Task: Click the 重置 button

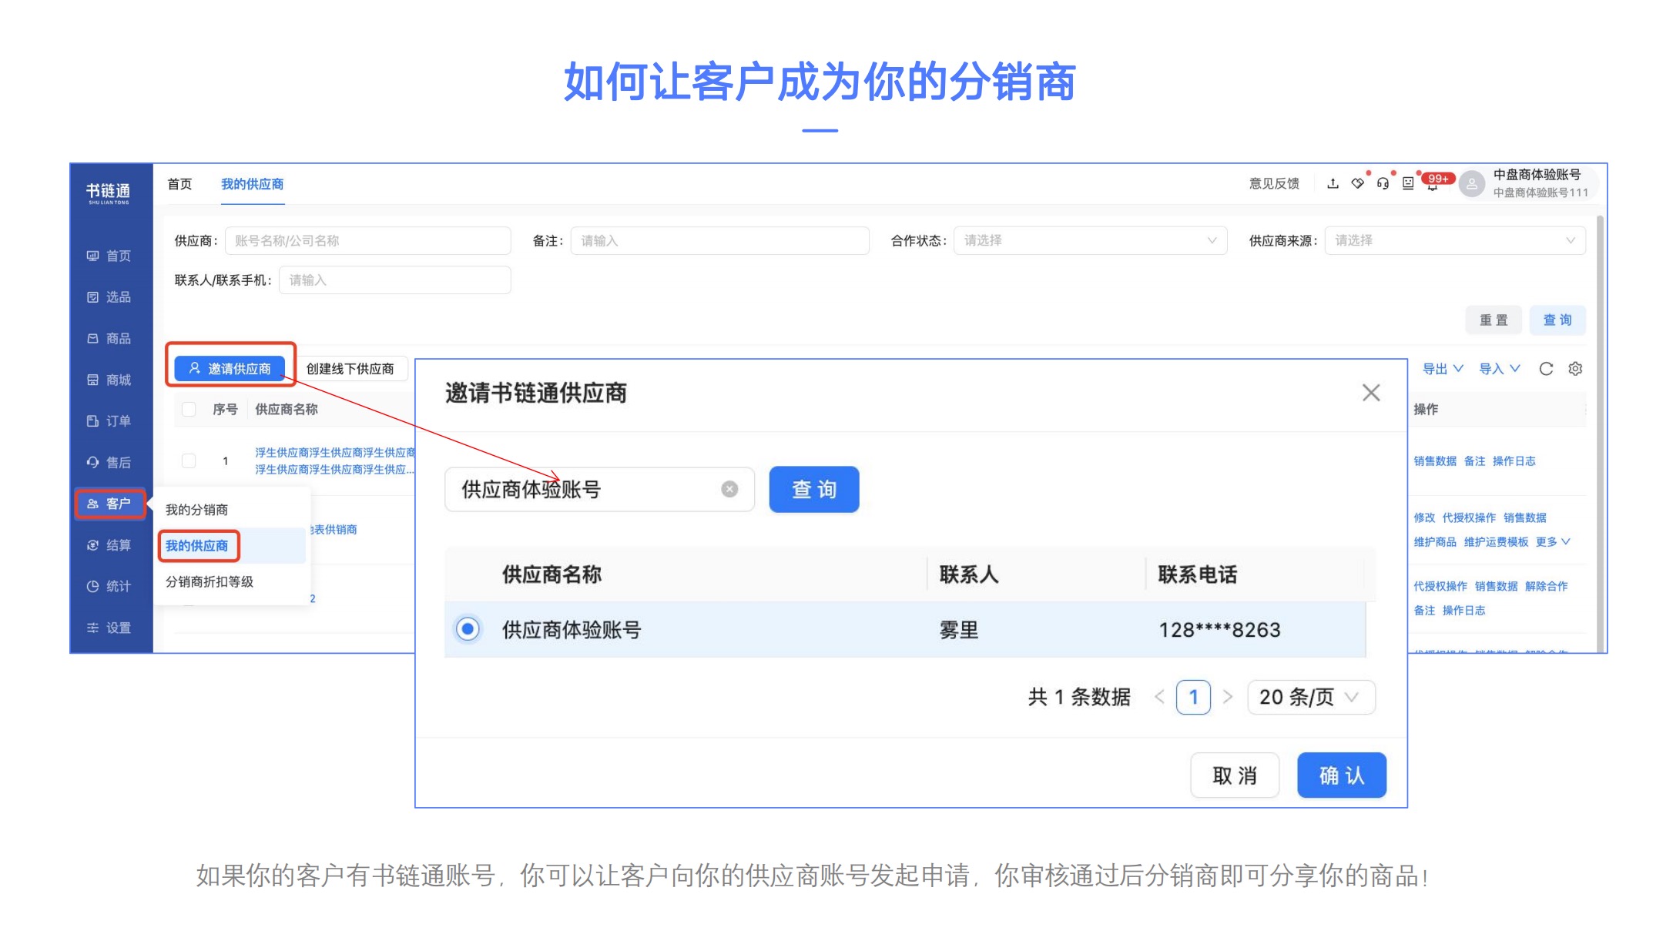Action: (1494, 320)
